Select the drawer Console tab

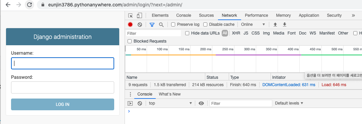pos(145,94)
